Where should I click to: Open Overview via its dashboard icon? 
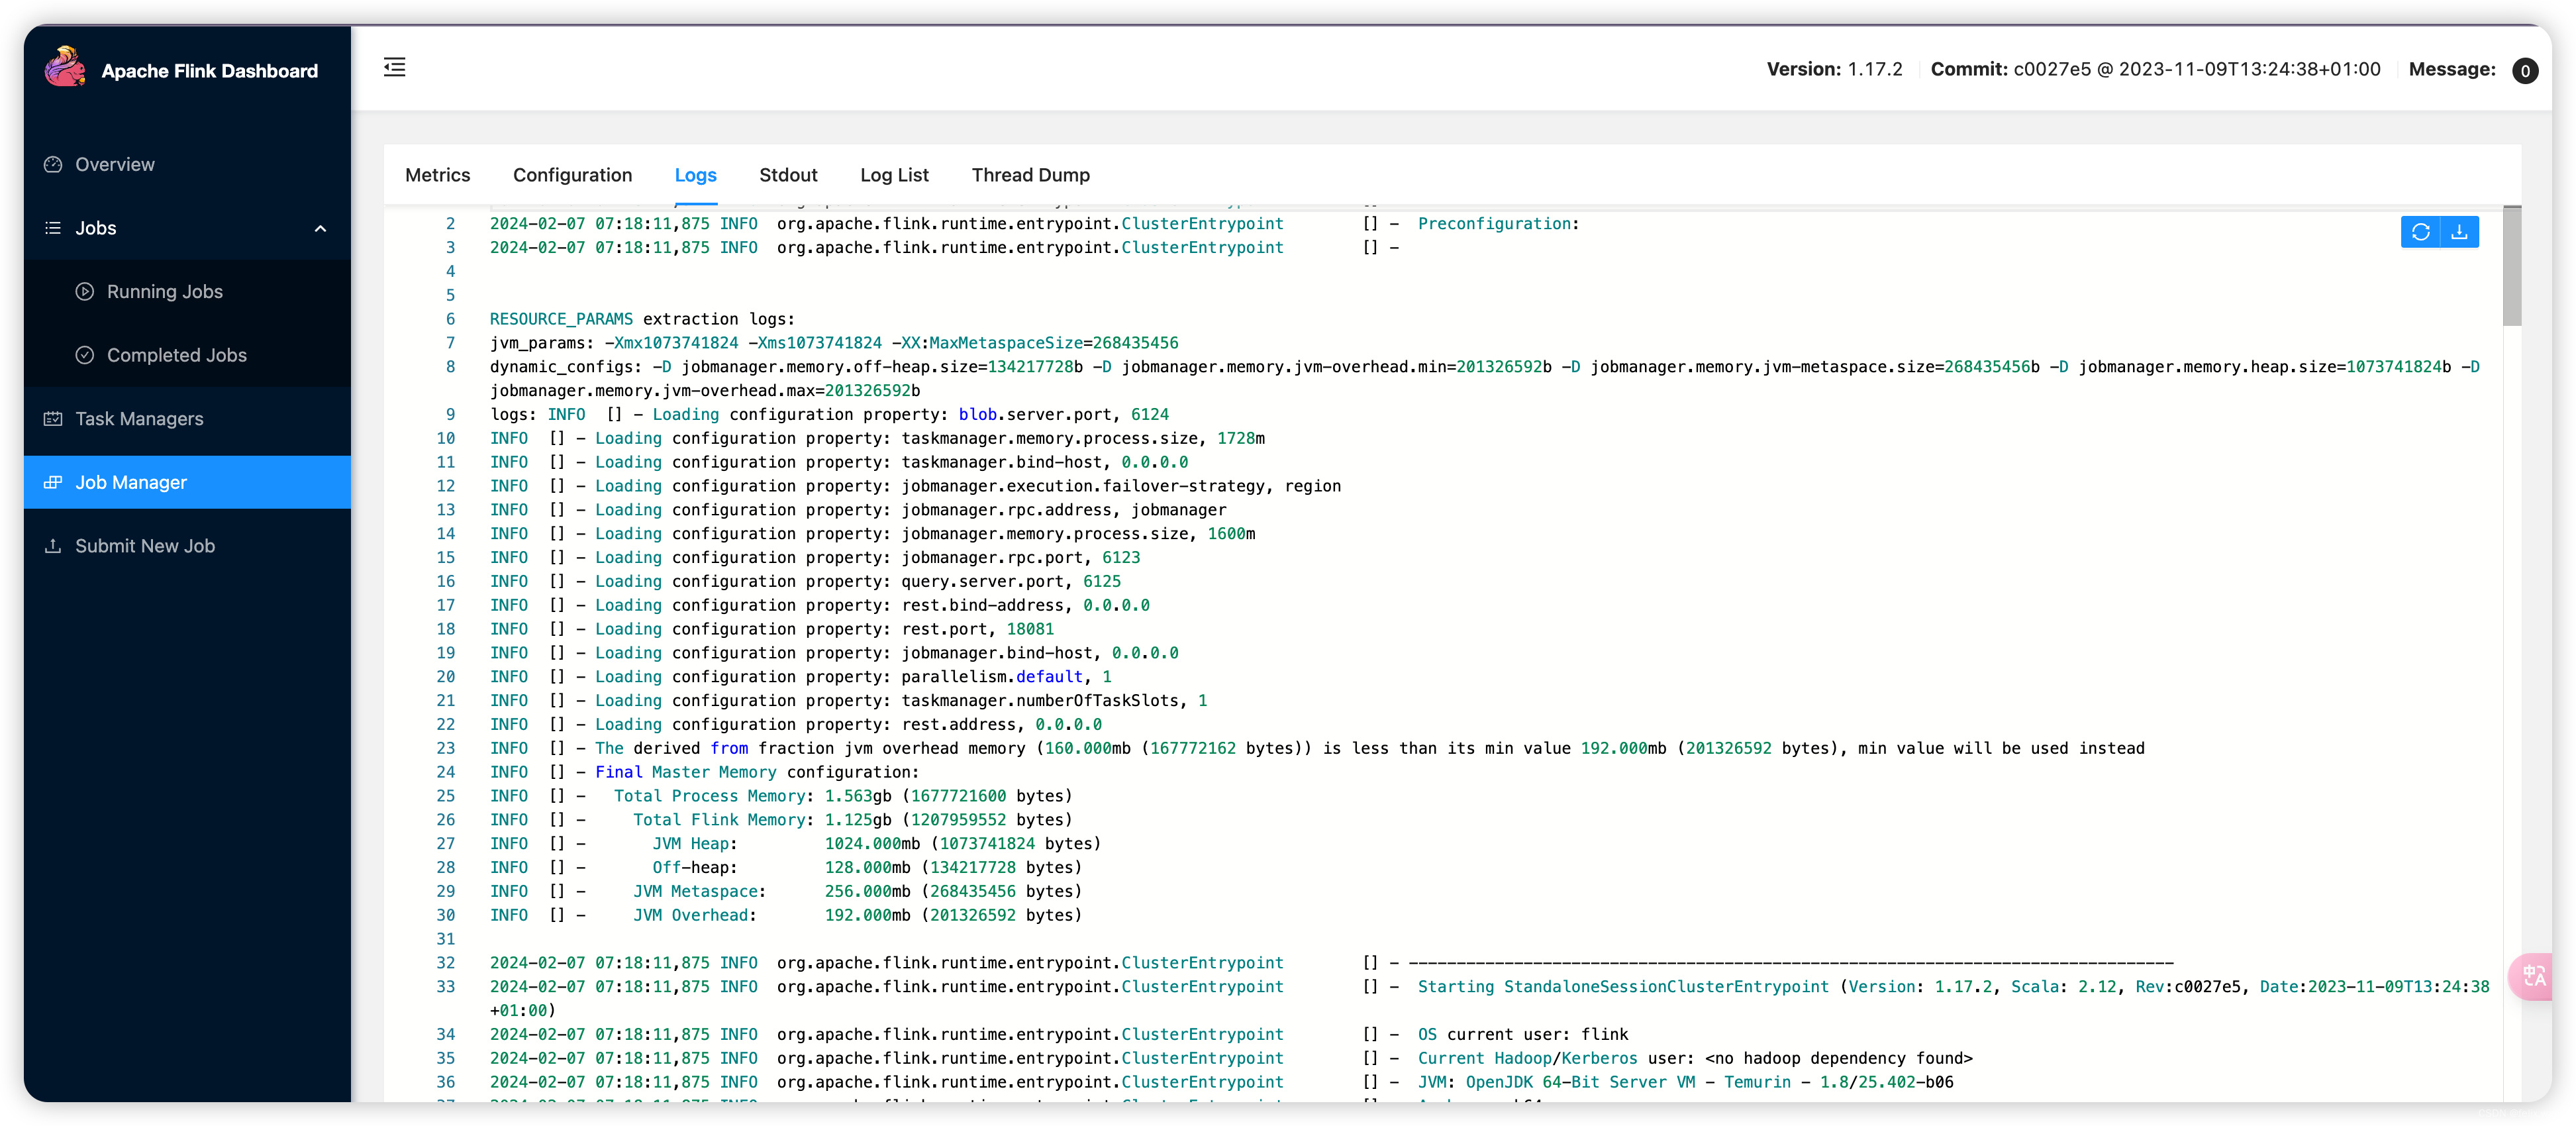click(x=53, y=164)
